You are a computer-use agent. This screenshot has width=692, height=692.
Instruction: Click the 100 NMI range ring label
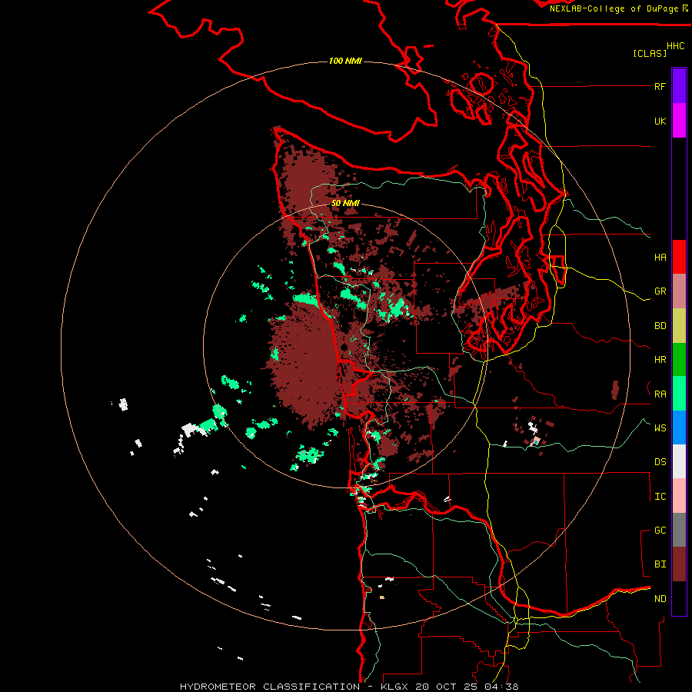coord(345,61)
